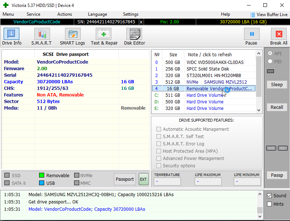Viewport: 290px width, 221px height.
Task: Click log panel scroll up arrow
Action: click(x=260, y=194)
